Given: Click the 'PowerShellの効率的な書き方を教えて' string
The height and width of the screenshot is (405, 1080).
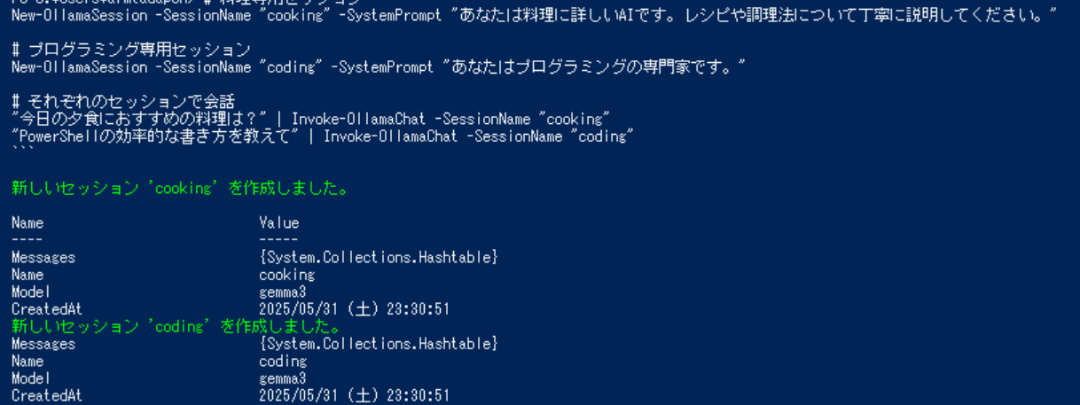Looking at the screenshot, I should coord(156,136).
